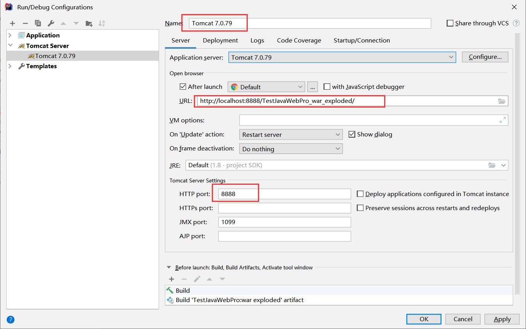Enable Deploy applications configured in Tomcat instance

click(360, 194)
